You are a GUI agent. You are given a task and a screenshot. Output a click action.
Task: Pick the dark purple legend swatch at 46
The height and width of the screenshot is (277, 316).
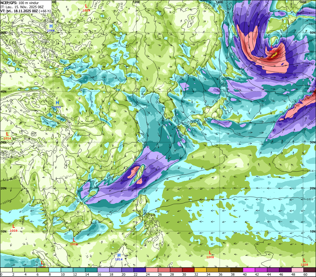point(285,270)
